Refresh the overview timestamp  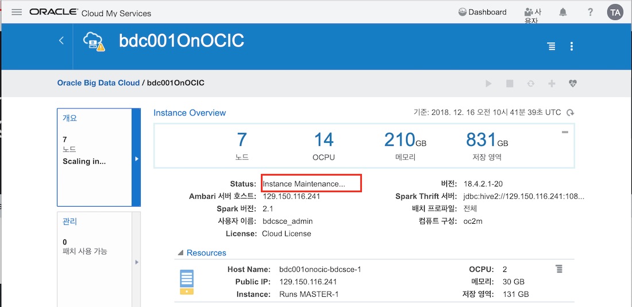tap(571, 112)
